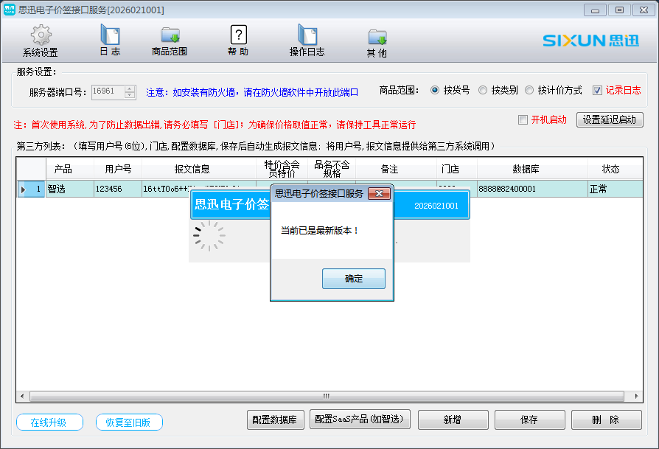This screenshot has width=659, height=449.
Task: Enable the 开机启动 checkbox
Action: [523, 120]
